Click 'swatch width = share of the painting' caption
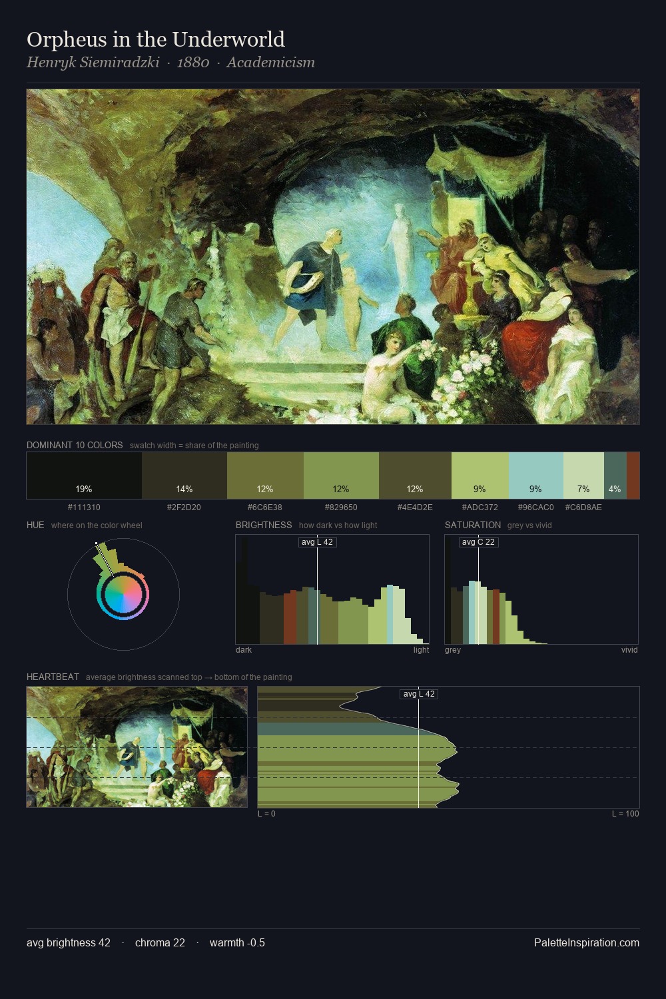 [194, 446]
